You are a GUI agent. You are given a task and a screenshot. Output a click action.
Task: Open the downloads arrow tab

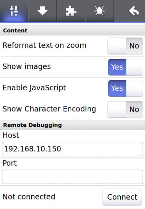43,11
